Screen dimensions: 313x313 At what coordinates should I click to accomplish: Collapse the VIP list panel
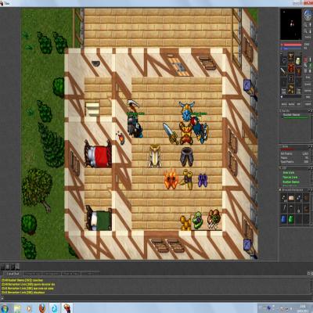[309, 167]
